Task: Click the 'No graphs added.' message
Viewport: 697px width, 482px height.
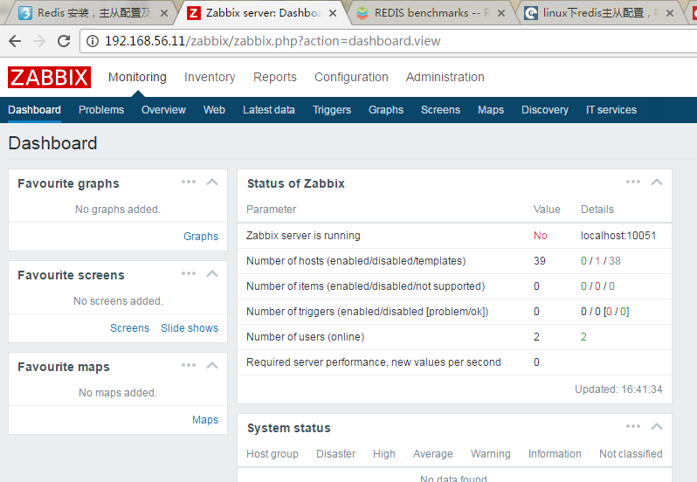Action: tap(118, 210)
